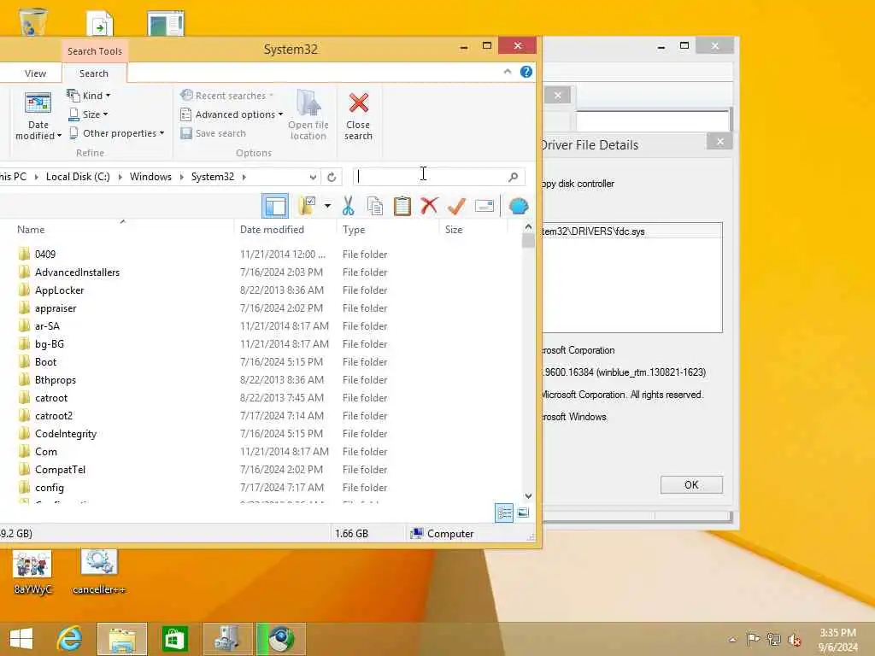Open Other properties dropdown
This screenshot has height=656, width=875.
point(116,133)
